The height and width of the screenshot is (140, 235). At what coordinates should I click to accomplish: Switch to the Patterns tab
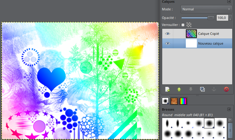(174, 101)
